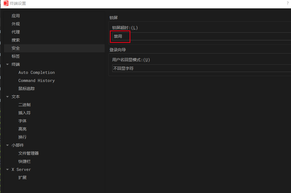
Task: Click the 锁屏 section heading
Action: pyautogui.click(x=114, y=18)
